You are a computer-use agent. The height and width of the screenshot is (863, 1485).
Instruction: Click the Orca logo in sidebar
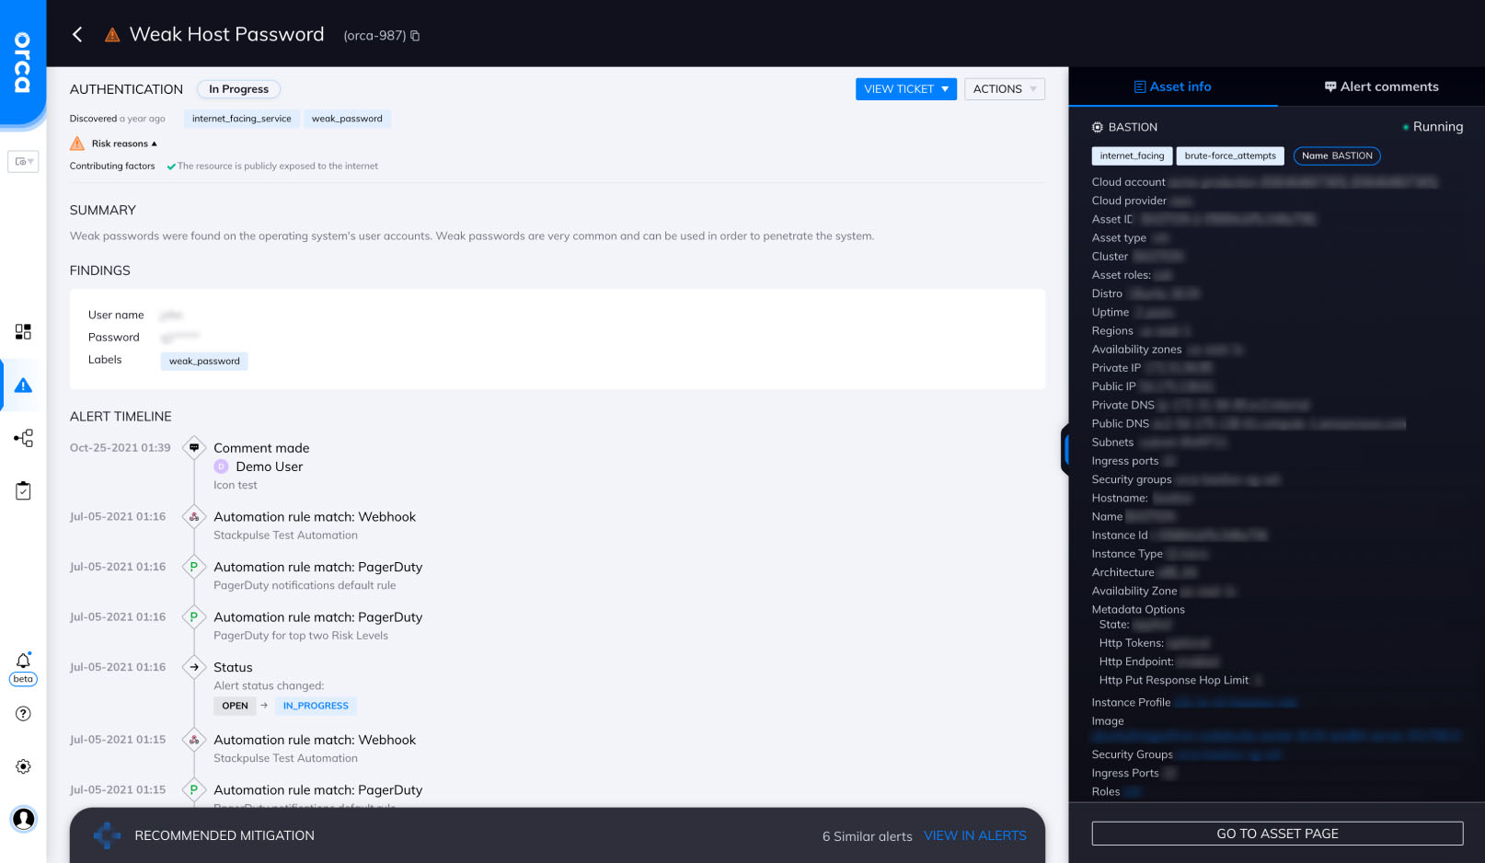click(x=22, y=63)
